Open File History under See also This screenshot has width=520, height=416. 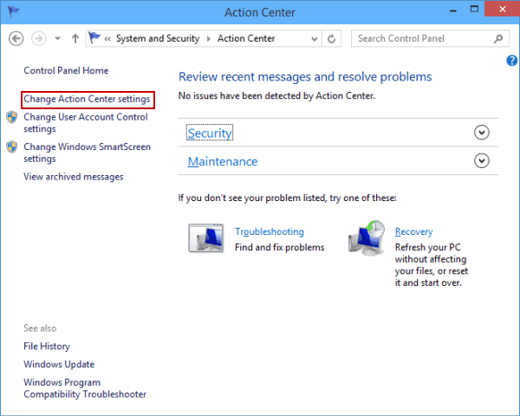(x=47, y=347)
